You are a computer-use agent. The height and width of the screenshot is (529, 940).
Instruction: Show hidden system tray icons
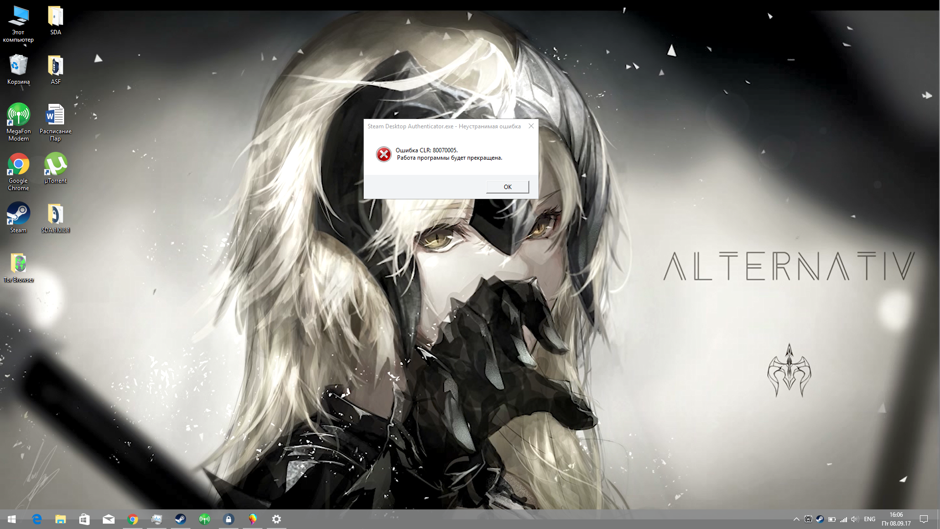click(x=797, y=519)
